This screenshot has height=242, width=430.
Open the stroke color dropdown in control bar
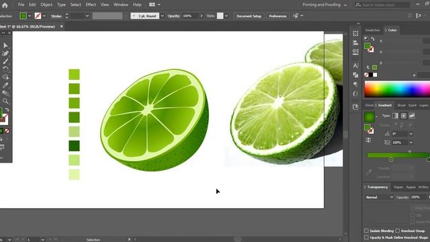(x=44, y=16)
